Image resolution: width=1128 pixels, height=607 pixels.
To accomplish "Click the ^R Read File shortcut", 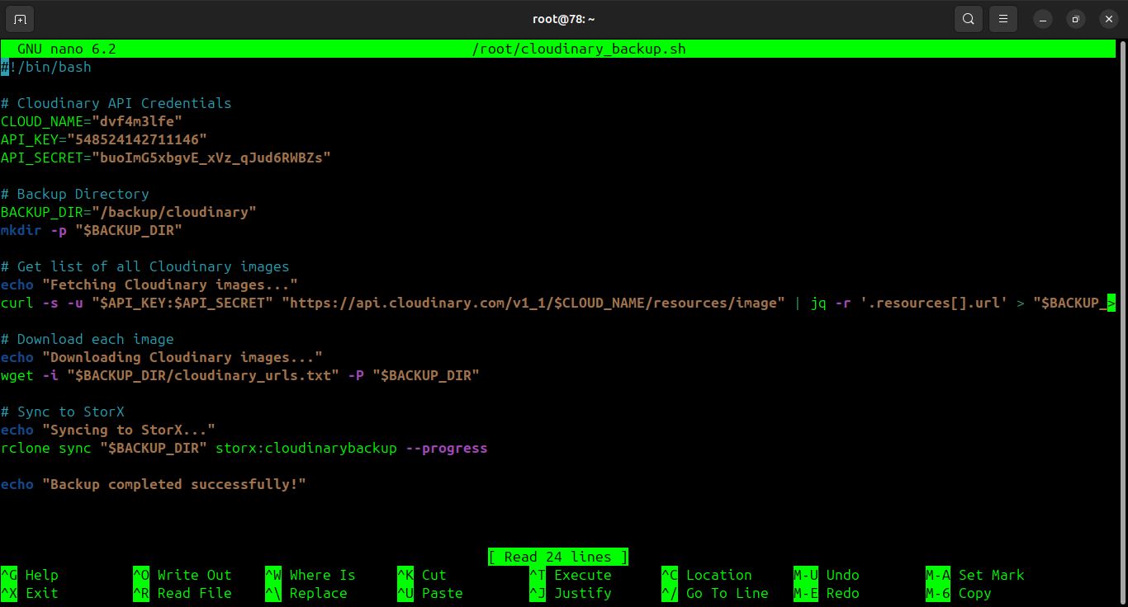I will (x=182, y=593).
